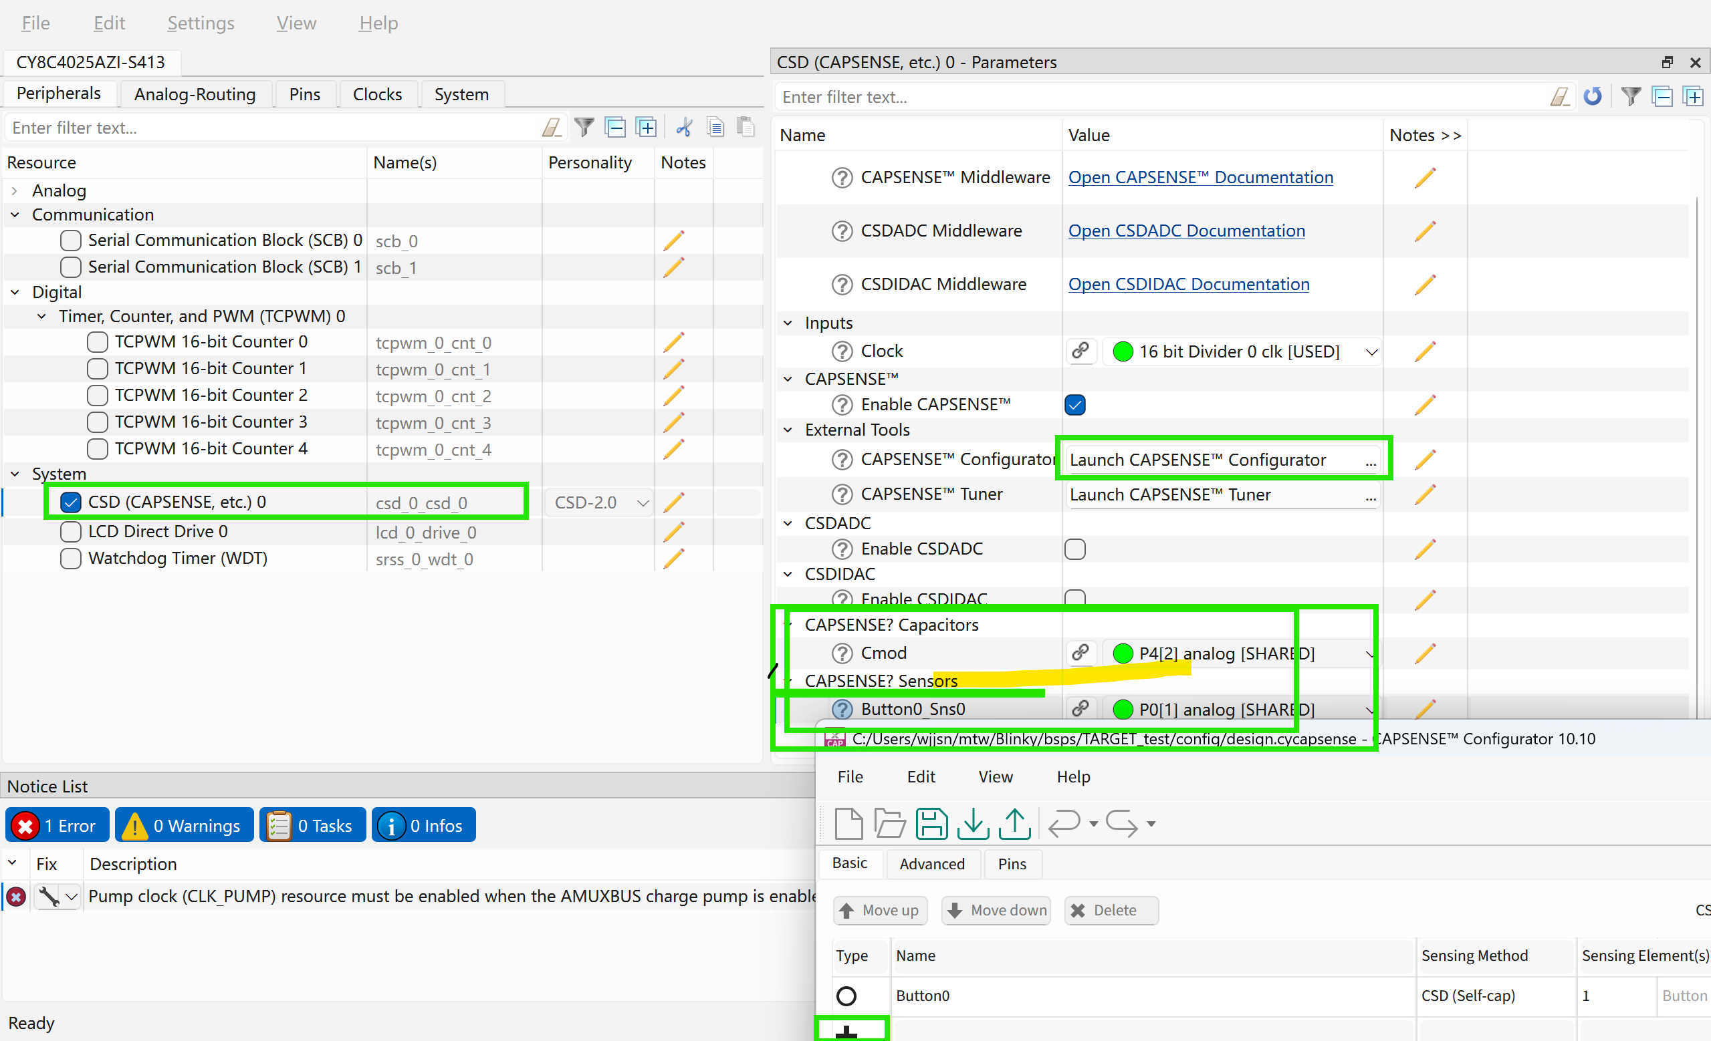The image size is (1711, 1041).
Task: Open the Fix options dropdown arrow in Notice List
Action: pyautogui.click(x=72, y=896)
